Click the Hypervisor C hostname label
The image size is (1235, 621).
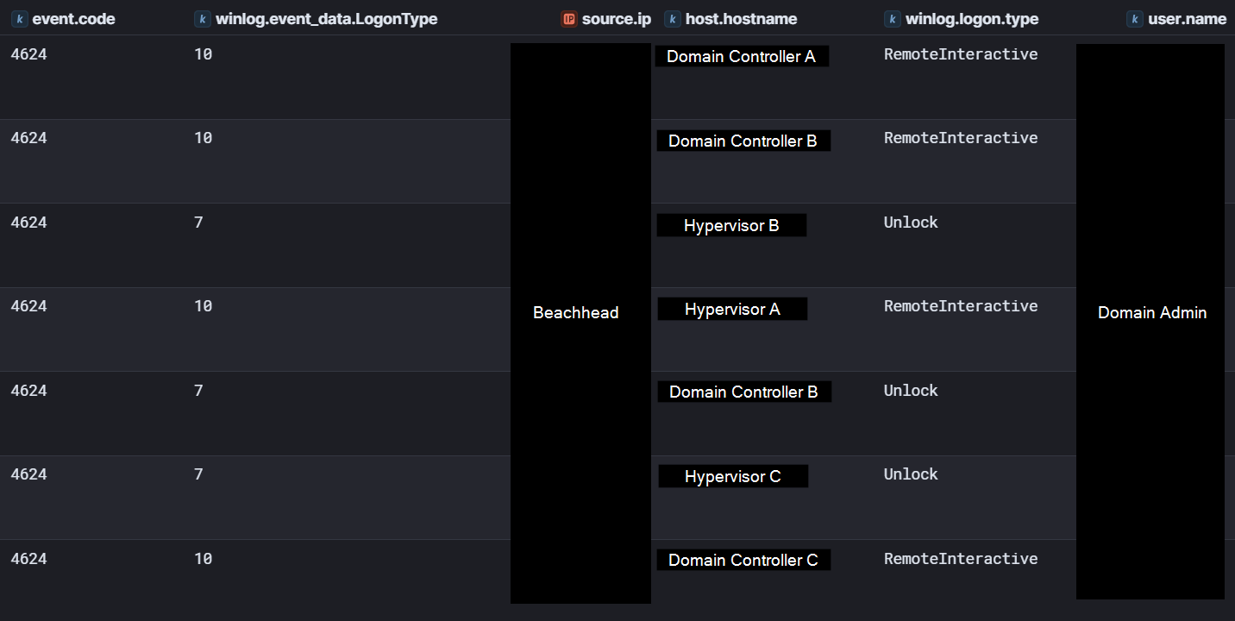coord(733,477)
